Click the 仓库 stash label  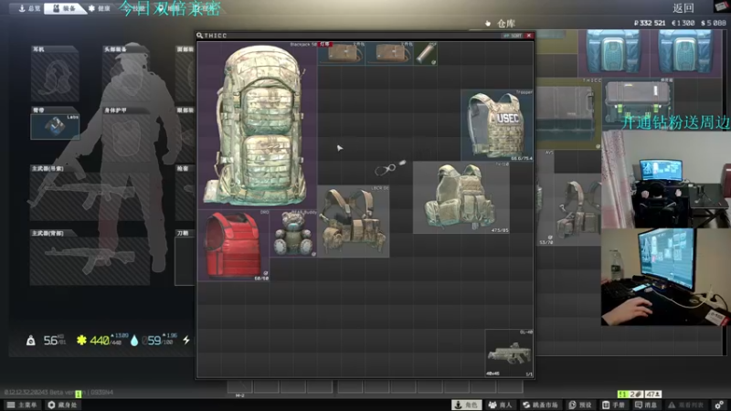[x=506, y=24]
